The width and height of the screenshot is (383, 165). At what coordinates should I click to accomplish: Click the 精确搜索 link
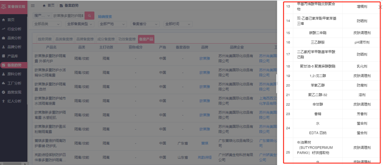click(105, 16)
